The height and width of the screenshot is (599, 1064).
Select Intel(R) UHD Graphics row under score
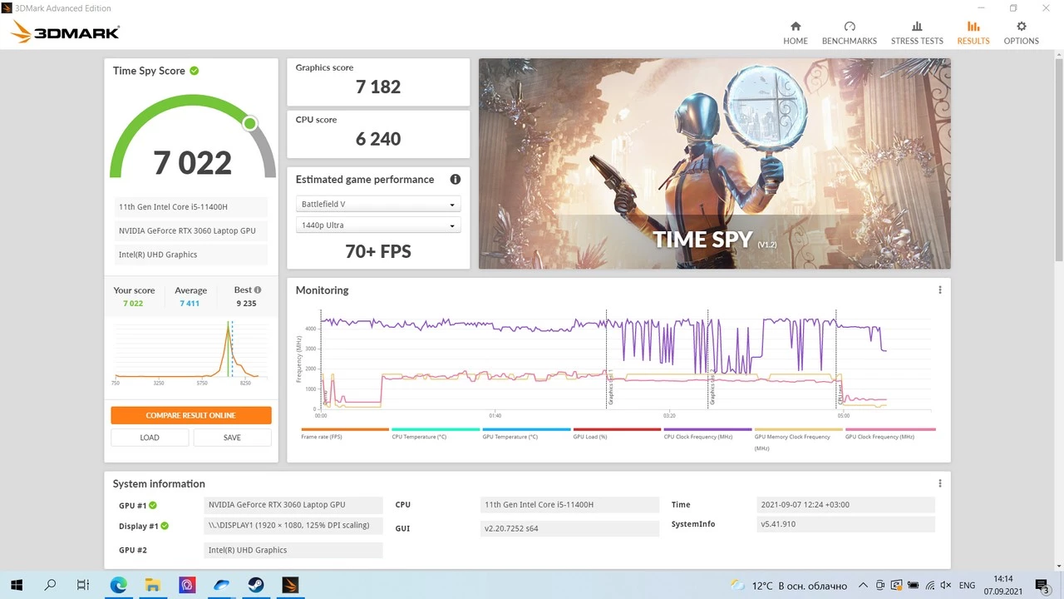click(190, 255)
